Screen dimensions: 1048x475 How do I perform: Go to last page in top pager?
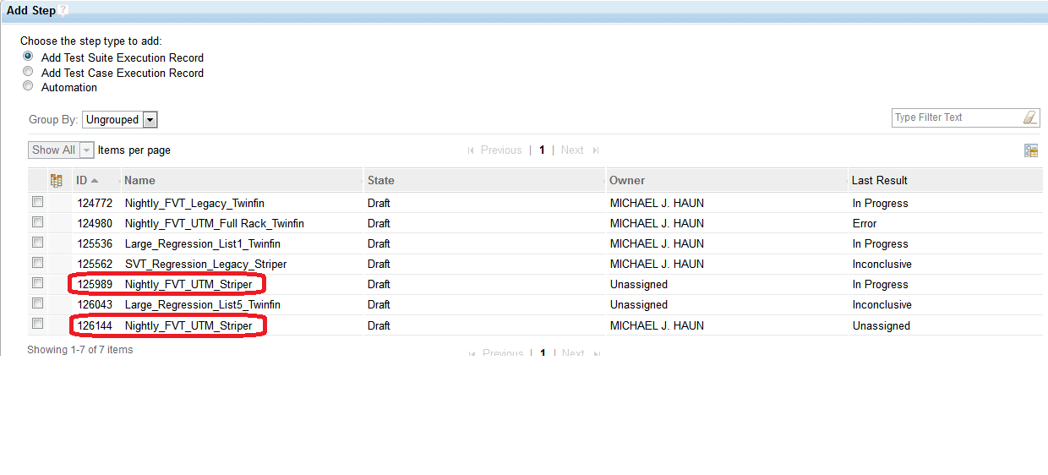tap(596, 150)
